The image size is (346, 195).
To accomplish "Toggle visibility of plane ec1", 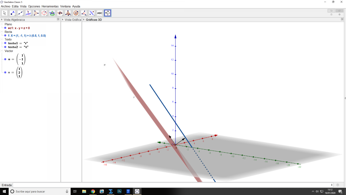I will pos(5,28).
